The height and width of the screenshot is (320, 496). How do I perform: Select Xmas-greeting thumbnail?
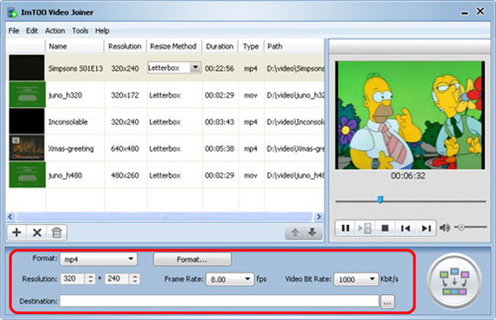tap(27, 148)
